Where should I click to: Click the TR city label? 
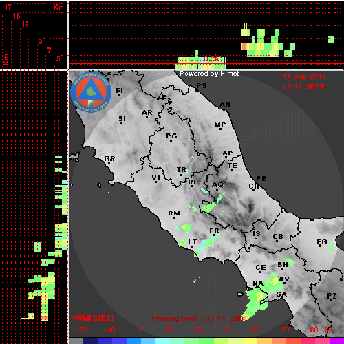pyautogui.click(x=182, y=170)
